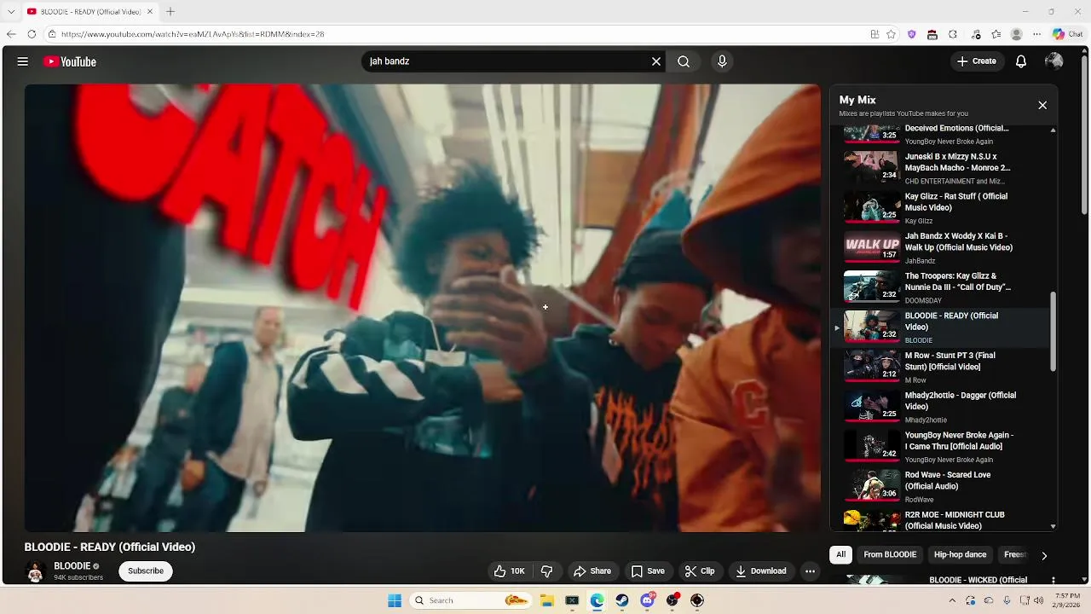Reload the page

[x=32, y=34]
